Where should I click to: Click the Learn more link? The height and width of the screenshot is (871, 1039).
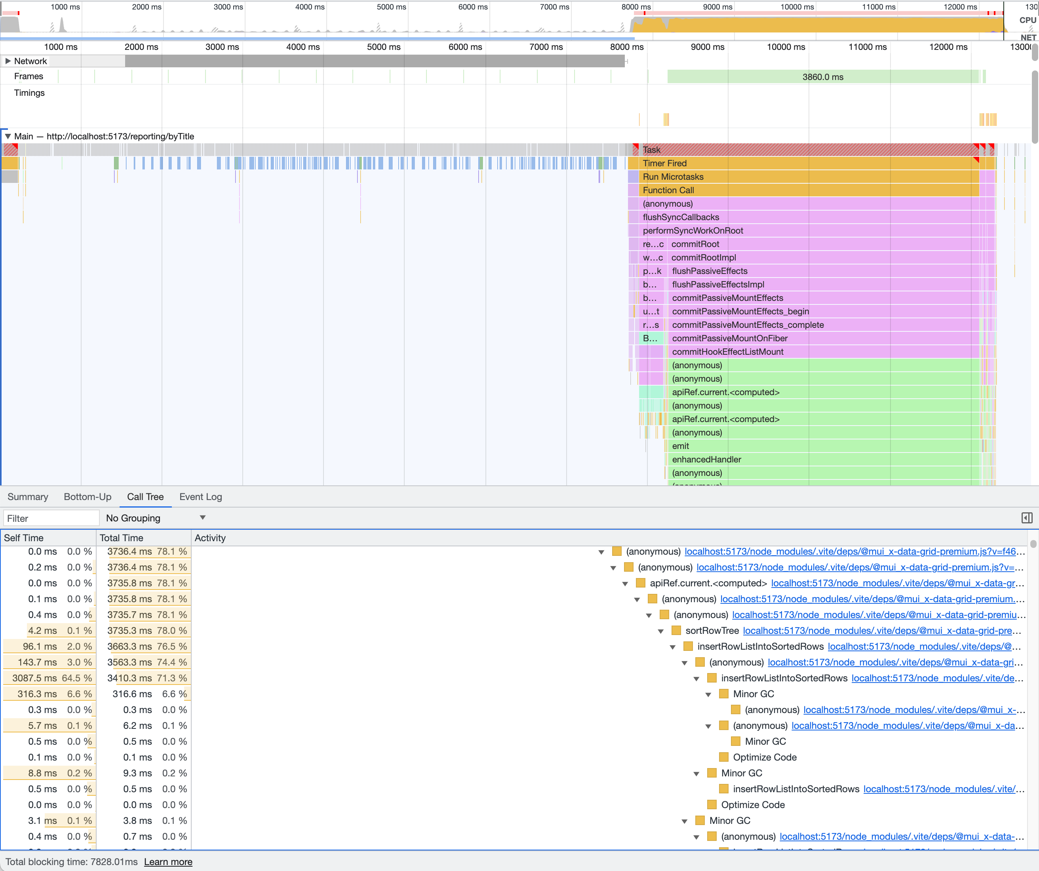168,861
